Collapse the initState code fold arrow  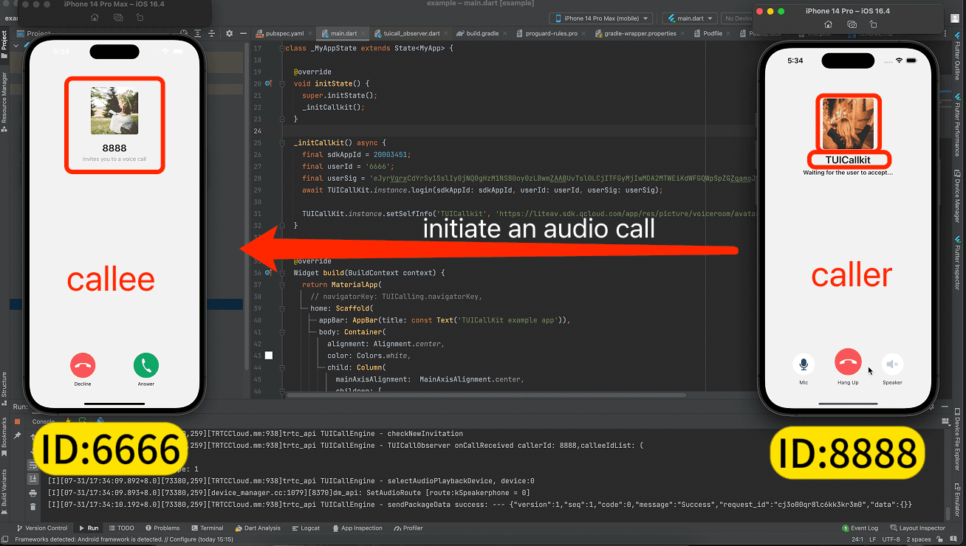pyautogui.click(x=282, y=83)
